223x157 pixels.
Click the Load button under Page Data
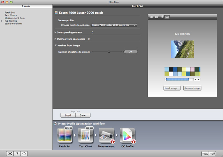click(x=68, y=115)
